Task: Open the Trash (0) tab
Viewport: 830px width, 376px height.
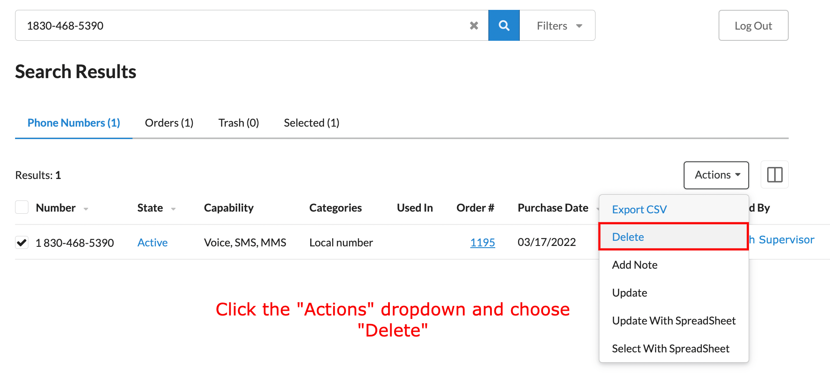Action: point(238,123)
